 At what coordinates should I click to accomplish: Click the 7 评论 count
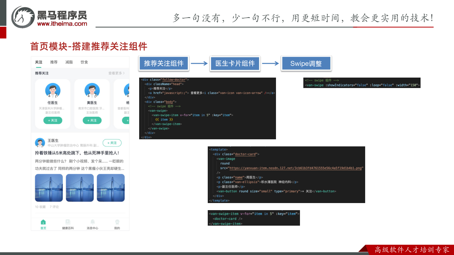[x=54, y=207]
